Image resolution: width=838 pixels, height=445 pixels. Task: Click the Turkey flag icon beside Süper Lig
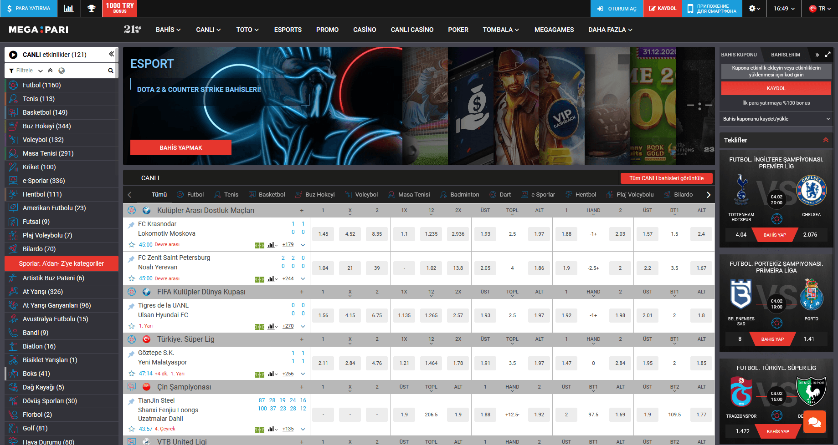[x=147, y=339]
